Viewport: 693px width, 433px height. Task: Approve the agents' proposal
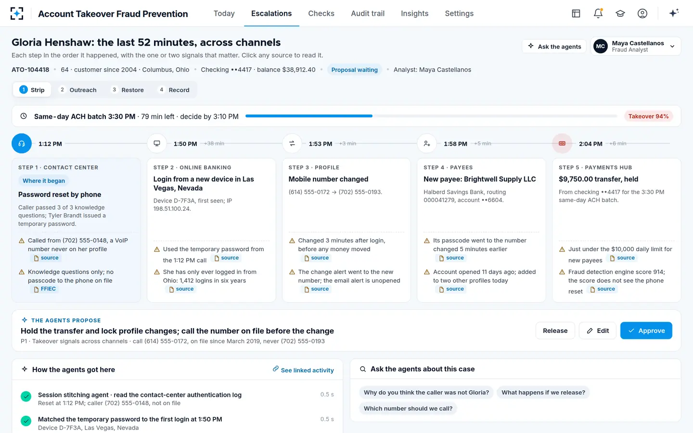pos(646,331)
